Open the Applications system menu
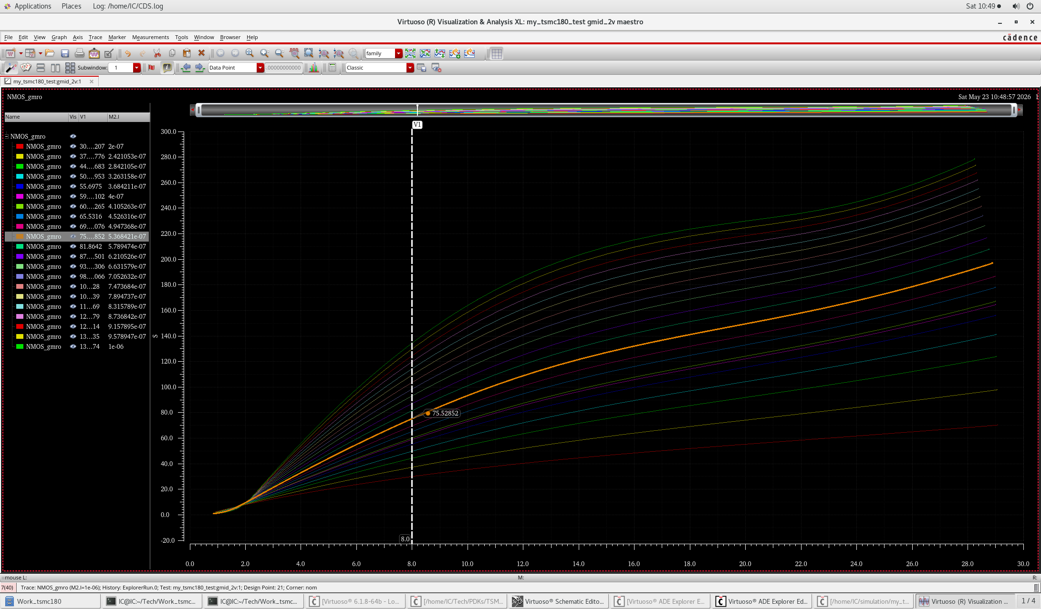Screen dimensions: 1041x609 pos(32,6)
